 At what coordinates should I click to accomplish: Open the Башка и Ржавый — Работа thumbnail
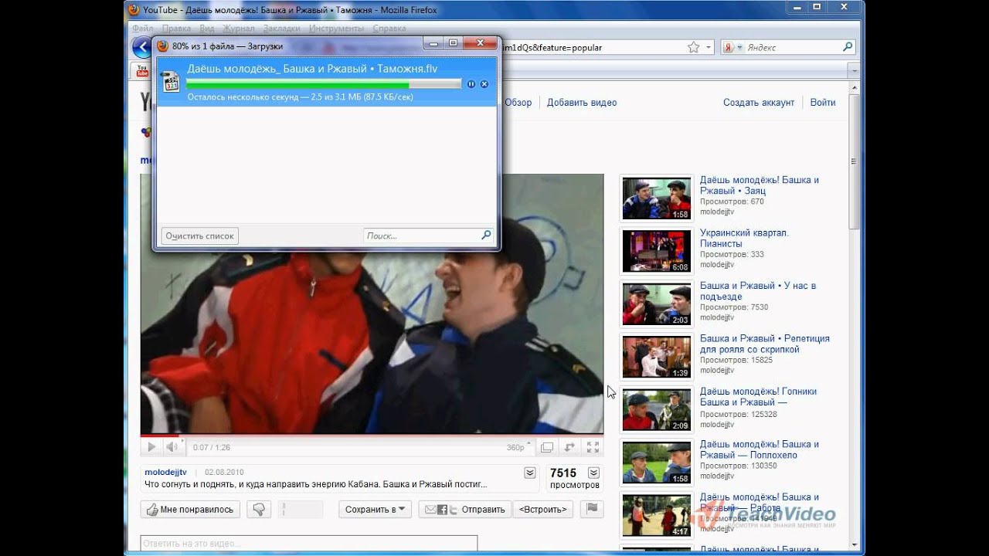pos(657,516)
